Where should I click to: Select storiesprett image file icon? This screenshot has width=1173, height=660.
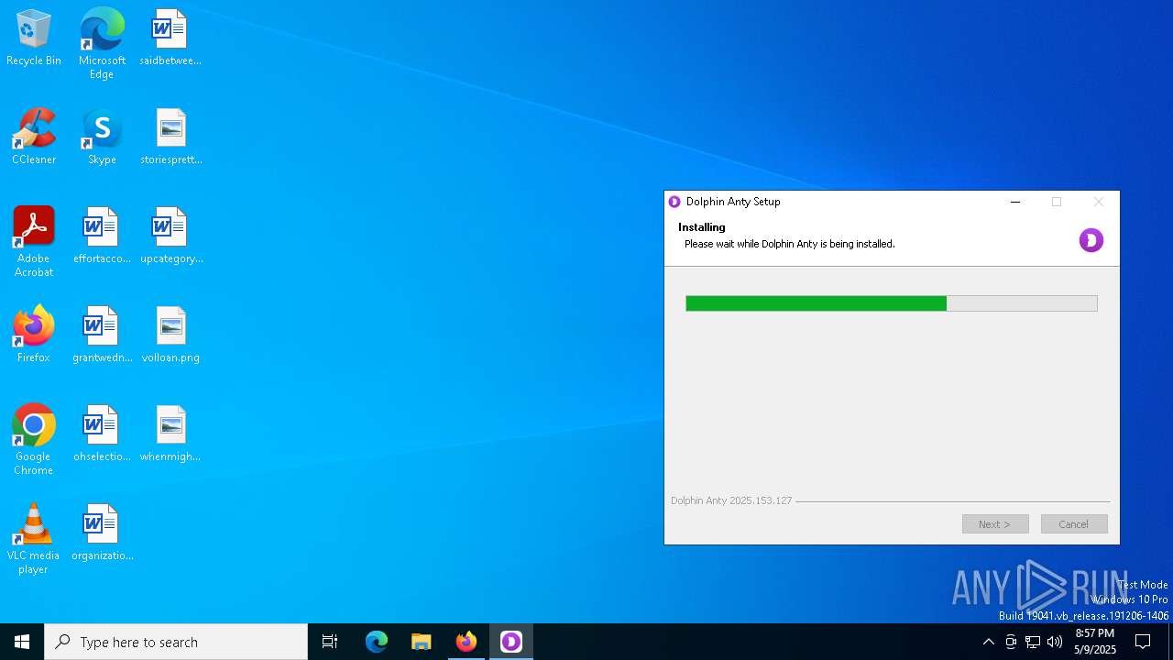[170, 137]
